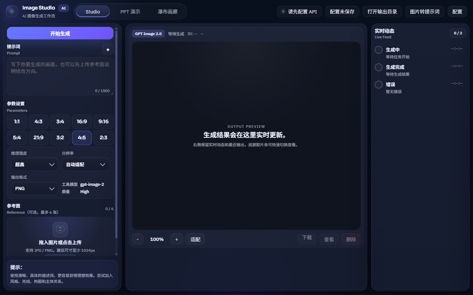This screenshot has width=473, height=295.
Task: Click the AI badge beside the logo
Action: [63, 8]
